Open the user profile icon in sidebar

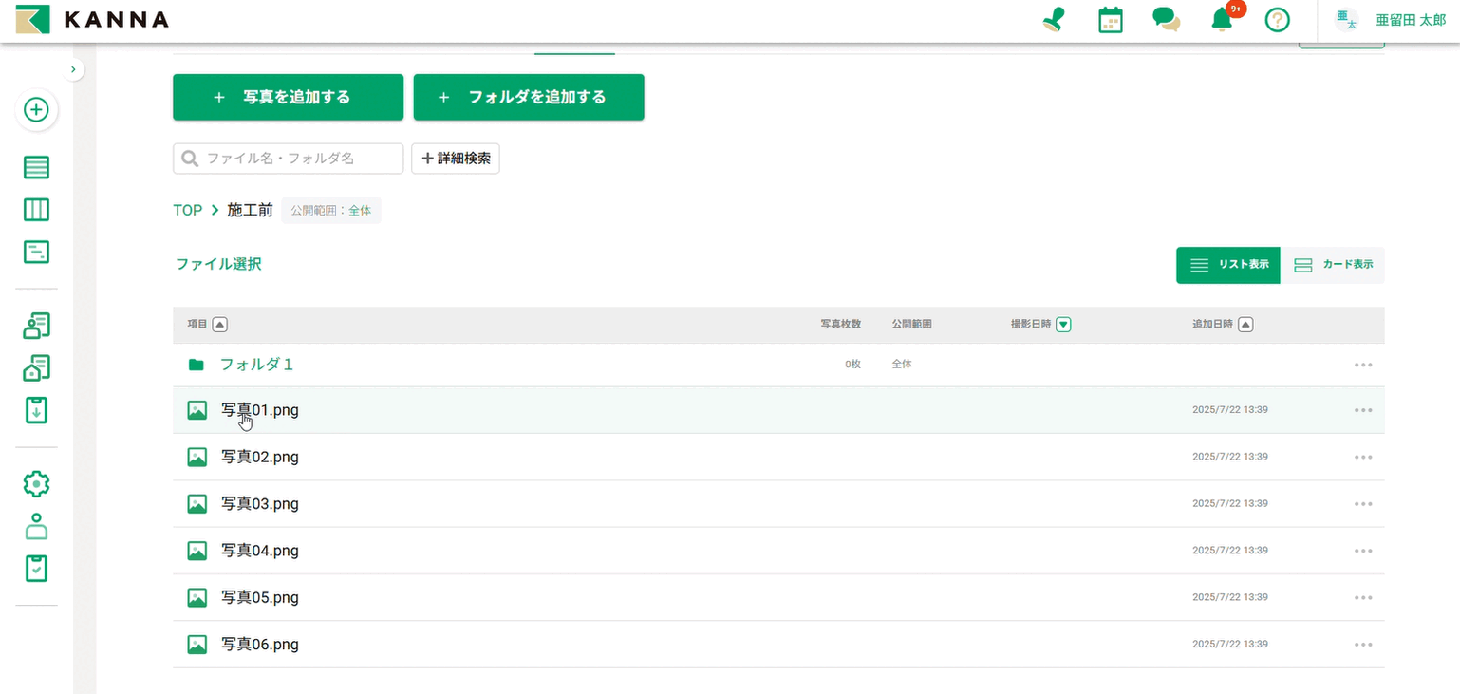(x=36, y=526)
